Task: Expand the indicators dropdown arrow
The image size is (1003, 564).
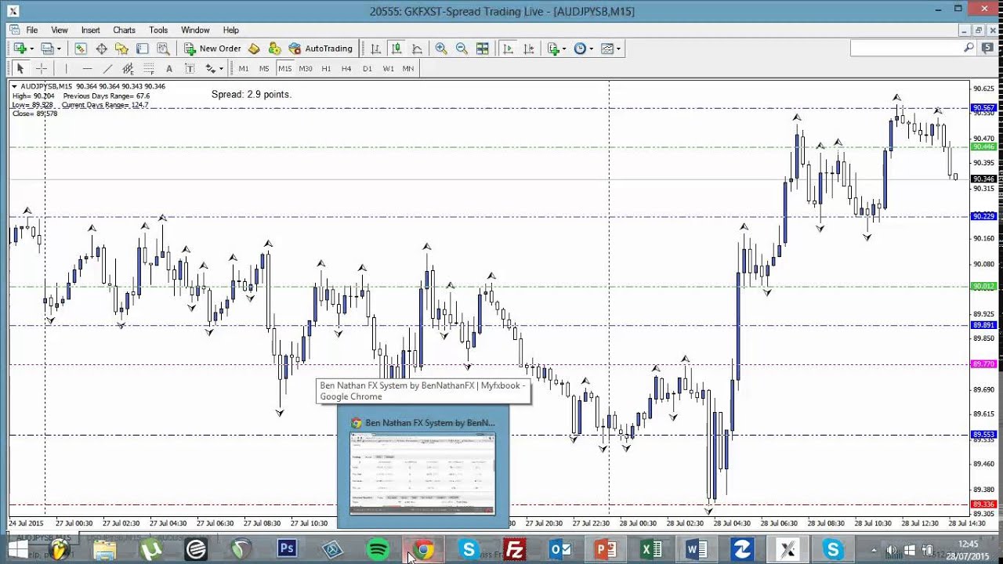Action: coord(564,49)
